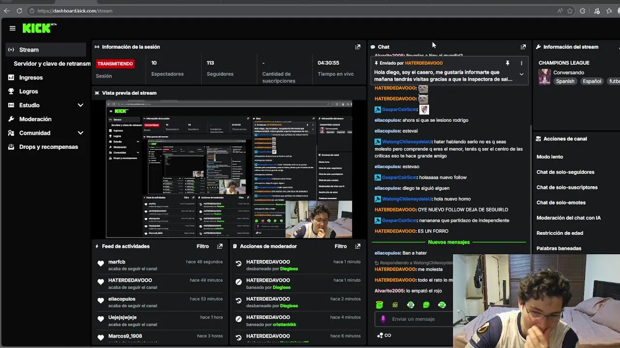Click Uejejsjwjeje in activity feed
The image size is (620, 348).
click(123, 318)
